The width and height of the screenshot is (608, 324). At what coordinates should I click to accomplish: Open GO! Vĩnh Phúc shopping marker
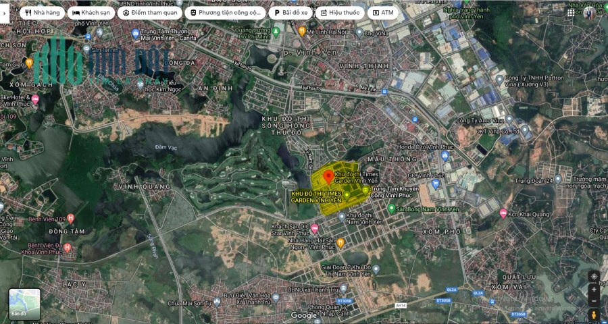coord(436,184)
